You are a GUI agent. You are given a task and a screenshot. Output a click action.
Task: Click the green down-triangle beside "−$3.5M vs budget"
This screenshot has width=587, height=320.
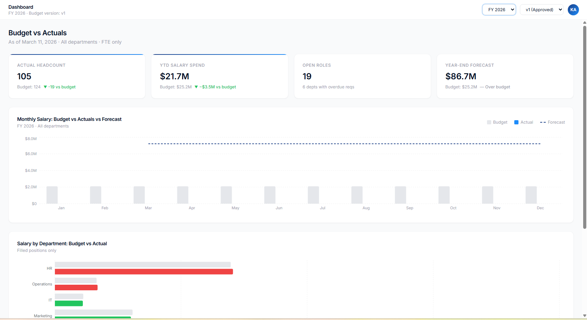pos(197,87)
